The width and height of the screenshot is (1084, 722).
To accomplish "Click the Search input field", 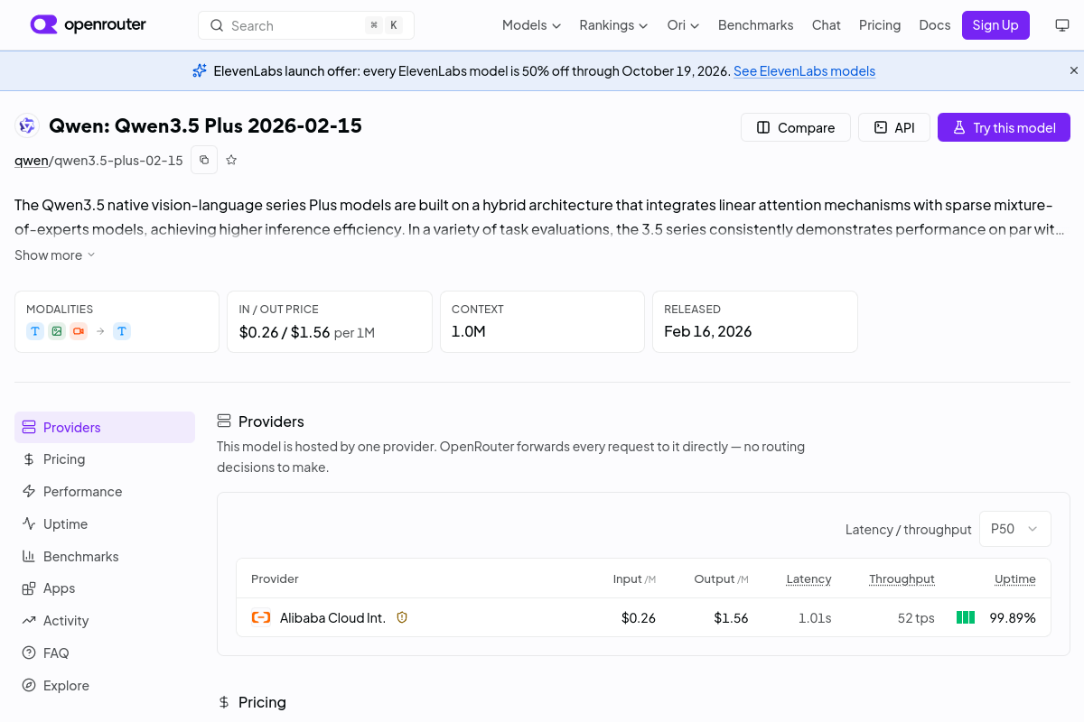I will coord(305,25).
